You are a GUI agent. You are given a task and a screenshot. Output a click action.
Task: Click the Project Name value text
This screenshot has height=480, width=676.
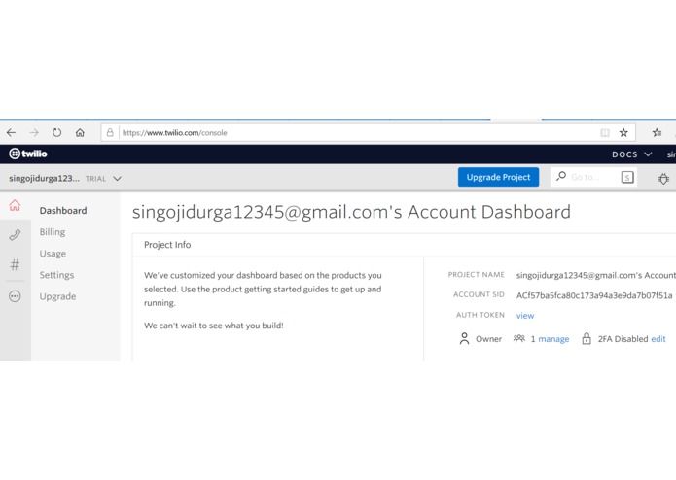pyautogui.click(x=596, y=275)
